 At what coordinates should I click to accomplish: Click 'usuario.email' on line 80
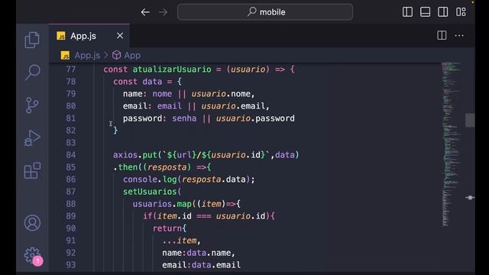pyautogui.click(x=233, y=106)
